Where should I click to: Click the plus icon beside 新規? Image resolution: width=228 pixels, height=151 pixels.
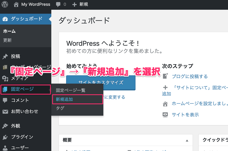point(75,4)
